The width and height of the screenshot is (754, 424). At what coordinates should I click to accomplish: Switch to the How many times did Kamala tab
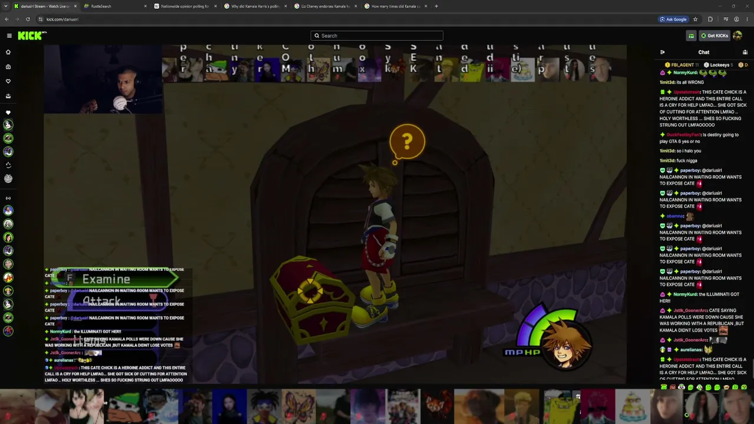coord(395,6)
